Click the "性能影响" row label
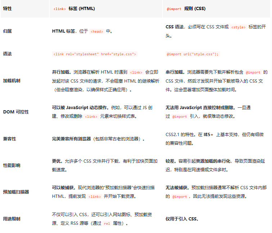The width and height of the screenshot is (272, 233). click(12, 166)
